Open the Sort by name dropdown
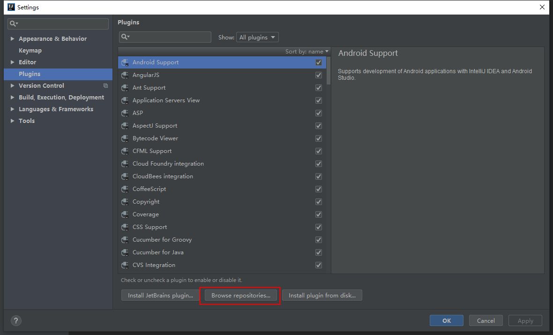 pos(307,52)
